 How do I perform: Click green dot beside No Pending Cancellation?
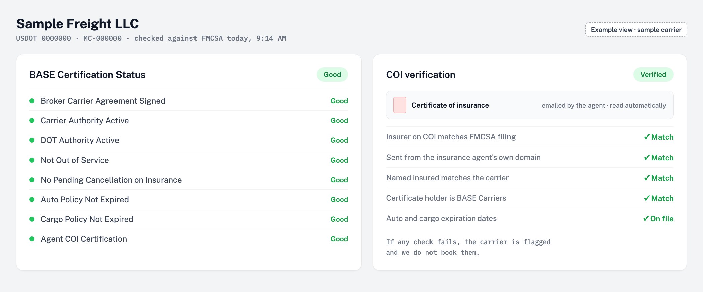(x=32, y=180)
